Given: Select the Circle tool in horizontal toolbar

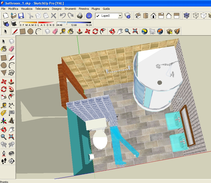Looking at the screenshot, I should 30,31.
